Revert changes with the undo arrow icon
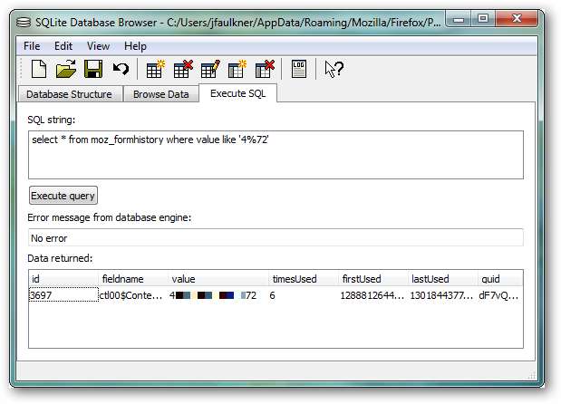Image resolution: width=561 pixels, height=404 pixels. (120, 69)
